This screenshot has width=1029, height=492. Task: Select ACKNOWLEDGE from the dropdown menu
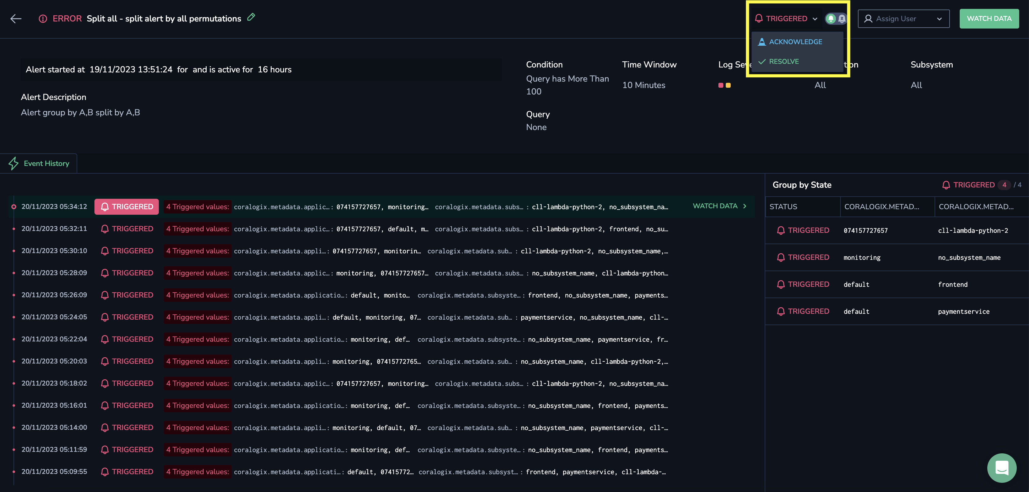tap(795, 41)
